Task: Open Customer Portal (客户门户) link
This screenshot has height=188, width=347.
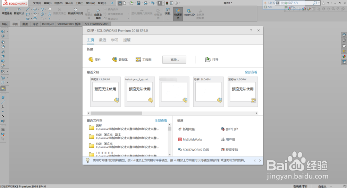Action: pyautogui.click(x=229, y=129)
